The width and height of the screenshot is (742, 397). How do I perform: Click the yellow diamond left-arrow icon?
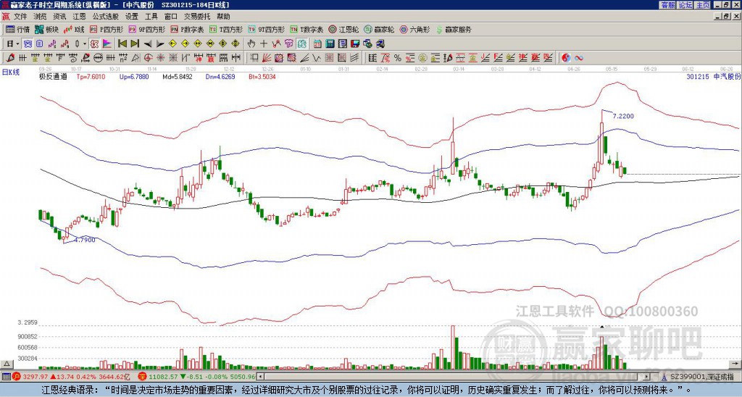pos(172,44)
